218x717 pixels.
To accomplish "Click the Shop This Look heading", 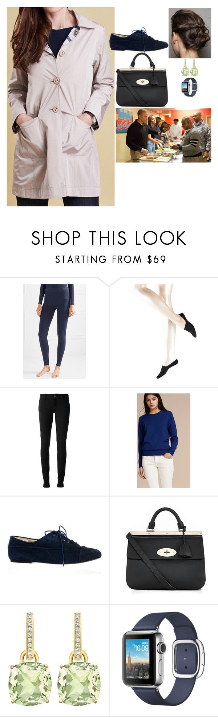I will coord(109,238).
